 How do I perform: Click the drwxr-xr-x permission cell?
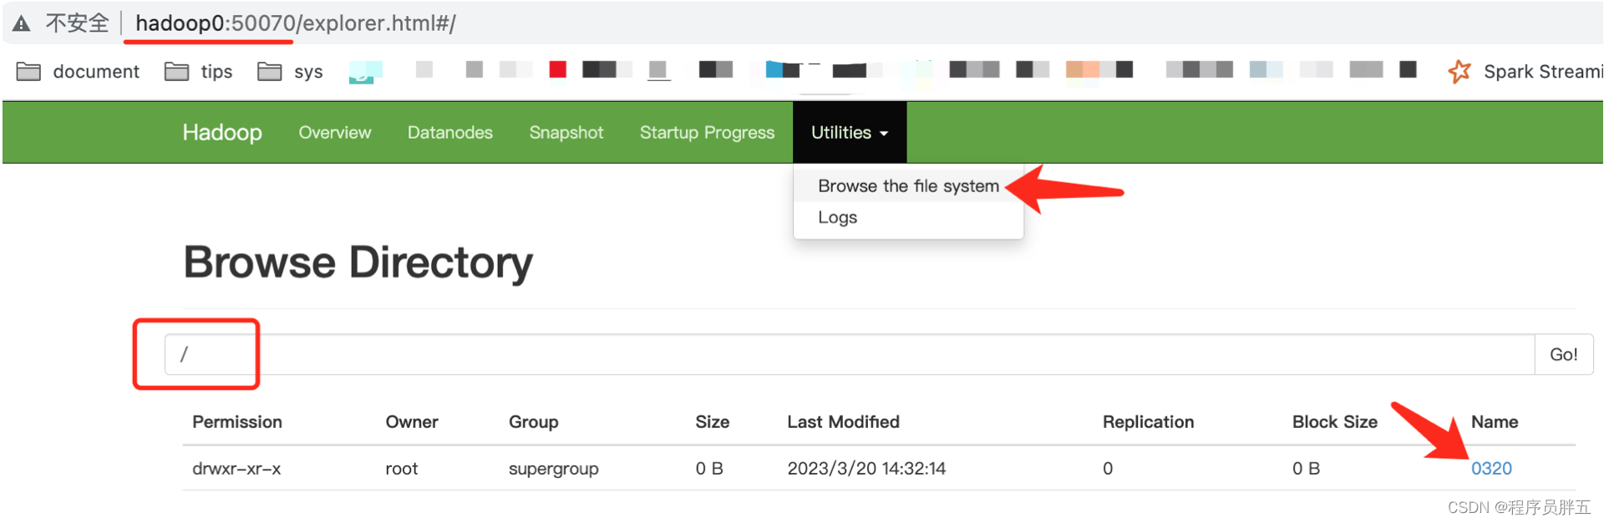point(236,469)
